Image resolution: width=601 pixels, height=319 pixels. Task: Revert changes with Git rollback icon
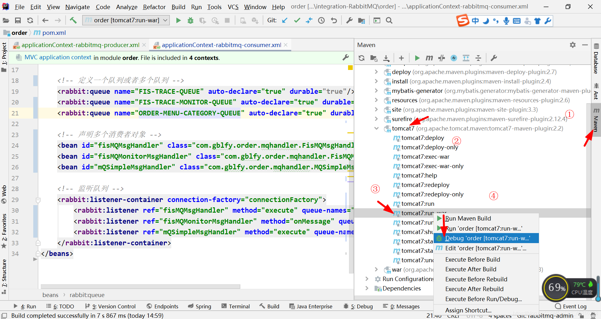click(334, 20)
